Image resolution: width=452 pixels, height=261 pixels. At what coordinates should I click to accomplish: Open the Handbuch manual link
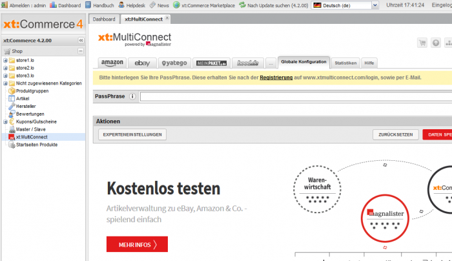(99, 5)
